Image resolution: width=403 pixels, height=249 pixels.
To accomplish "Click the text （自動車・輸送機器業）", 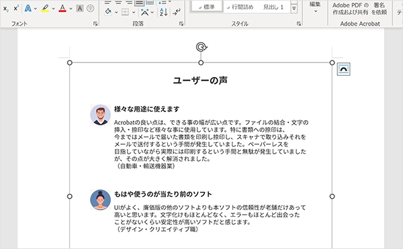I will coord(146,166).
